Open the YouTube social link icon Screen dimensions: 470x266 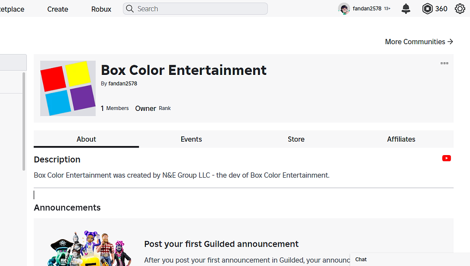pos(446,158)
